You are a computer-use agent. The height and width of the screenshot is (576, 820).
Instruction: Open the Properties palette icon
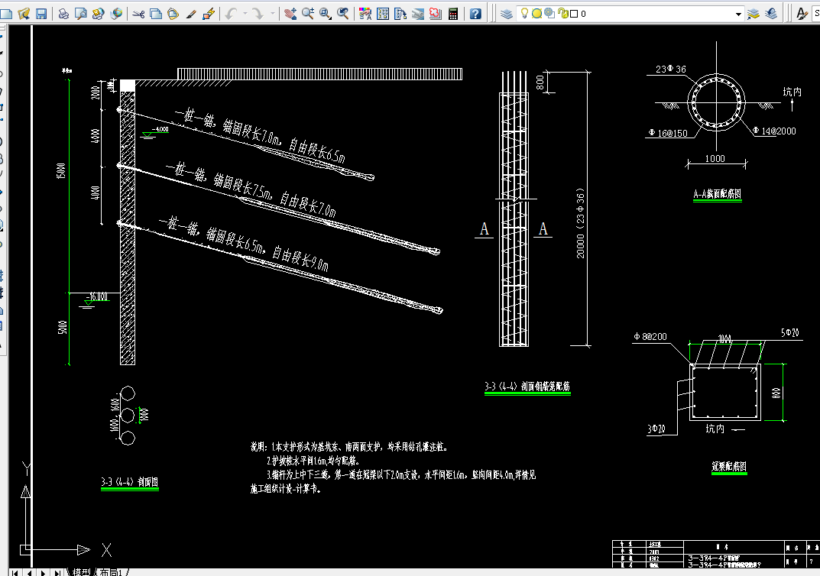pyautogui.click(x=365, y=14)
